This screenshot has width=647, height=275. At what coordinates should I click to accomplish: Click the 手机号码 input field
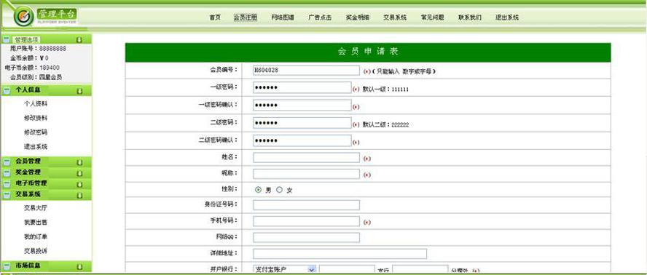[306, 221]
